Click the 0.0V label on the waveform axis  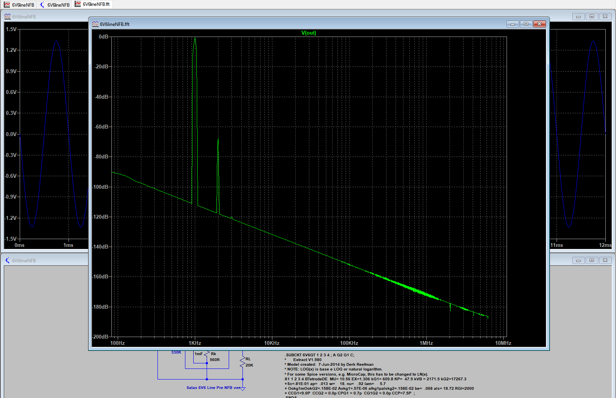[x=11, y=134]
